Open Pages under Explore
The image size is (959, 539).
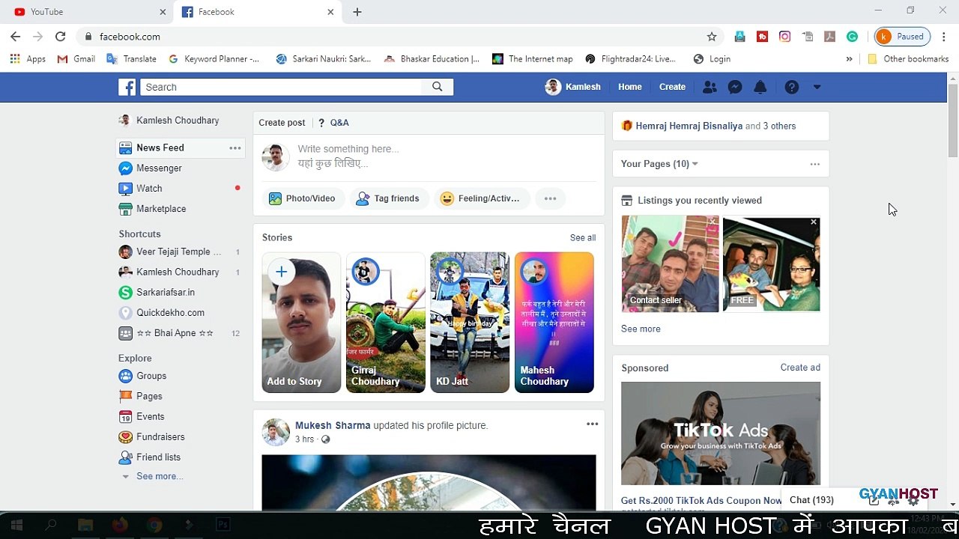click(x=149, y=396)
